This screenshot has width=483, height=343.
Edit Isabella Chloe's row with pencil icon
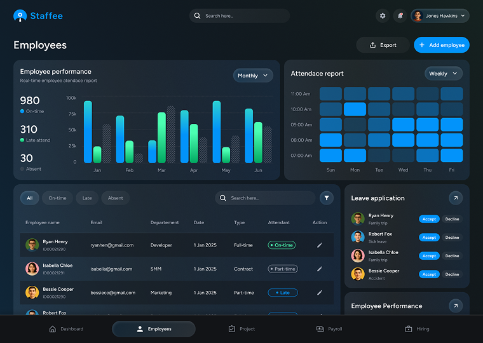pos(320,269)
